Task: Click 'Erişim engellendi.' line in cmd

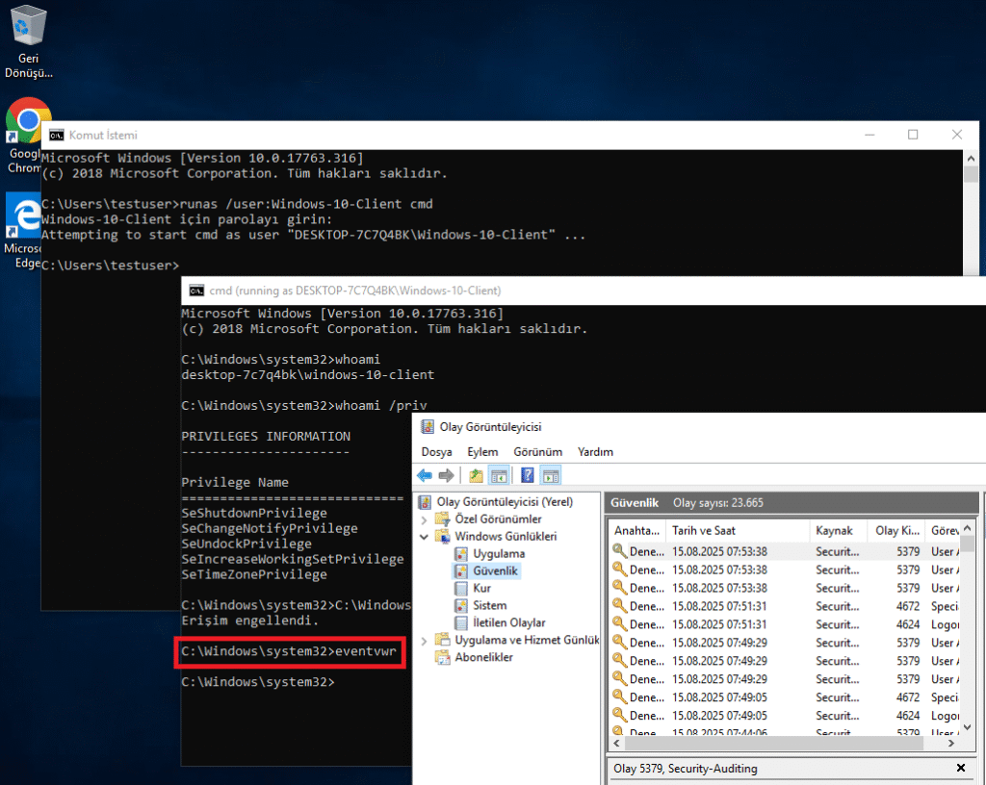Action: pyautogui.click(x=249, y=620)
